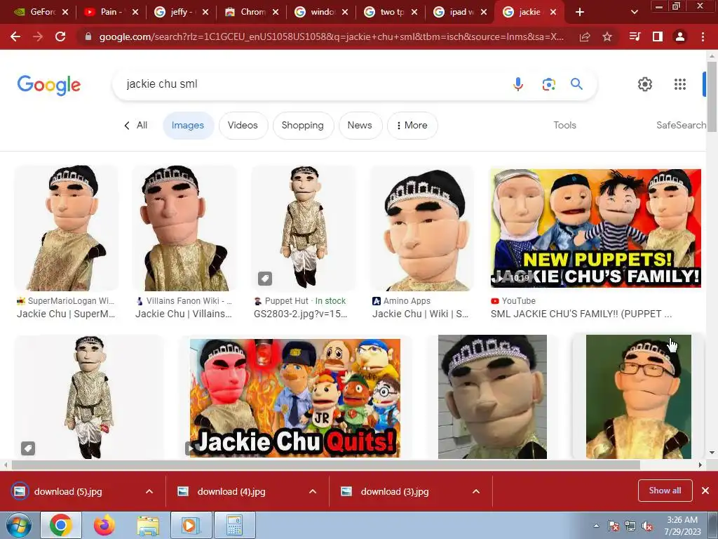Image resolution: width=718 pixels, height=539 pixels.
Task: Open the Google apps grid
Action: (680, 84)
